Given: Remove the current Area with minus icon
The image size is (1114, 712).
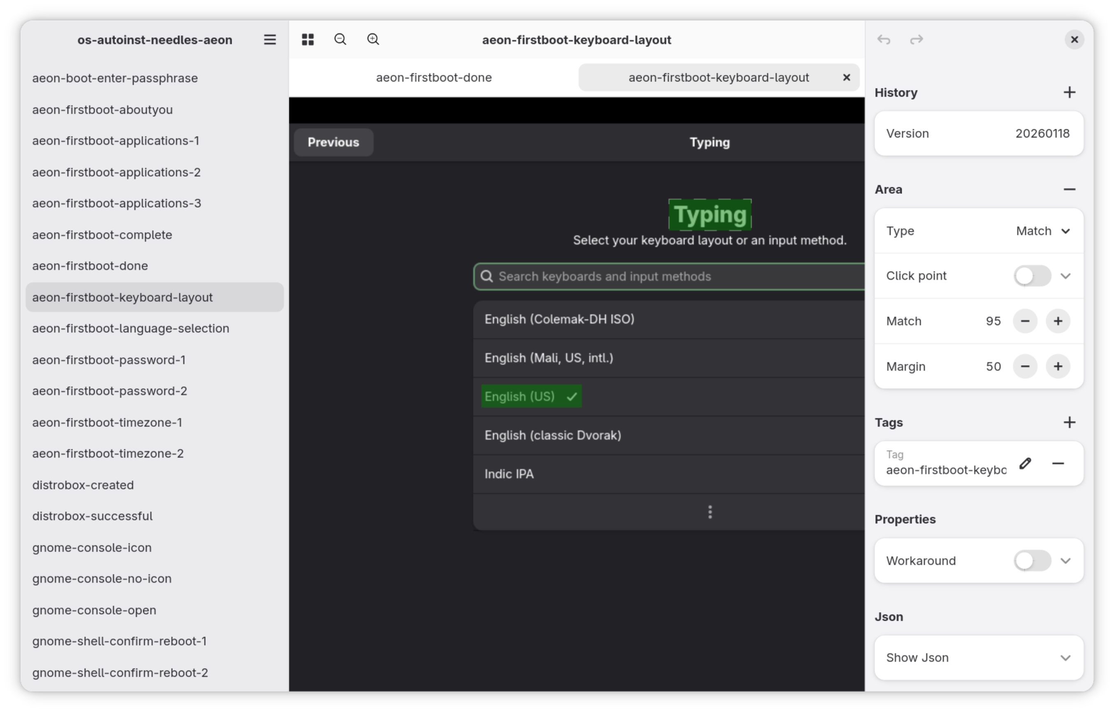Looking at the screenshot, I should [x=1069, y=189].
